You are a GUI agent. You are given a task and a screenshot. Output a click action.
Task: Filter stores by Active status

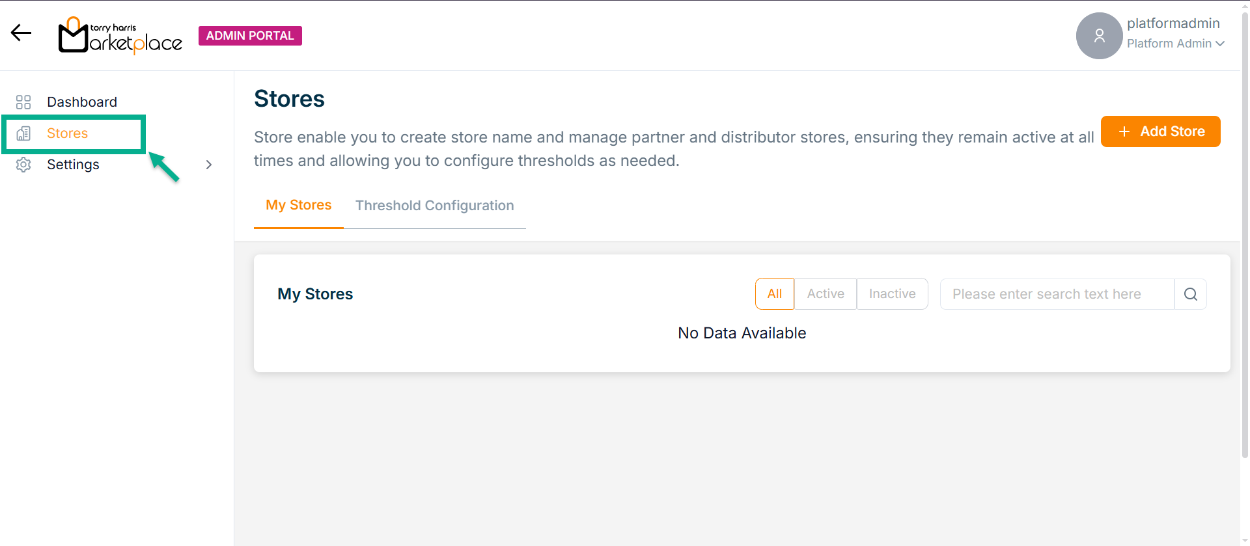click(825, 294)
